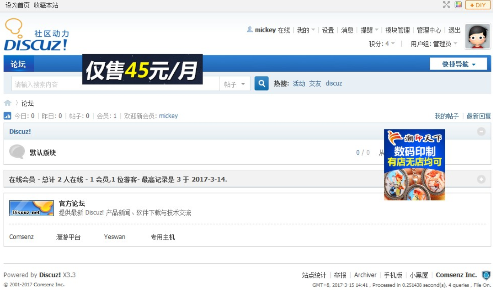Click hot search keyword 交友
The width and height of the screenshot is (493, 290).
315,83
